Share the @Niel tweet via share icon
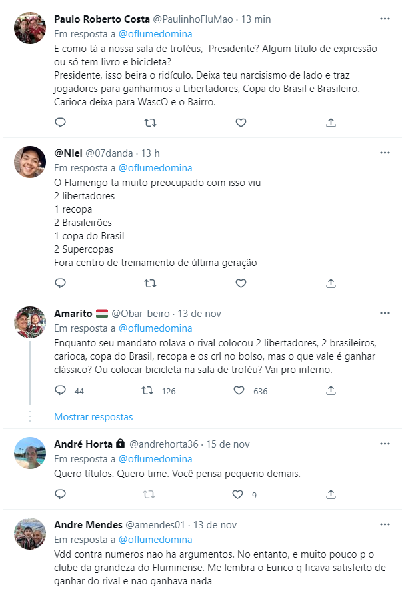 click(x=331, y=283)
